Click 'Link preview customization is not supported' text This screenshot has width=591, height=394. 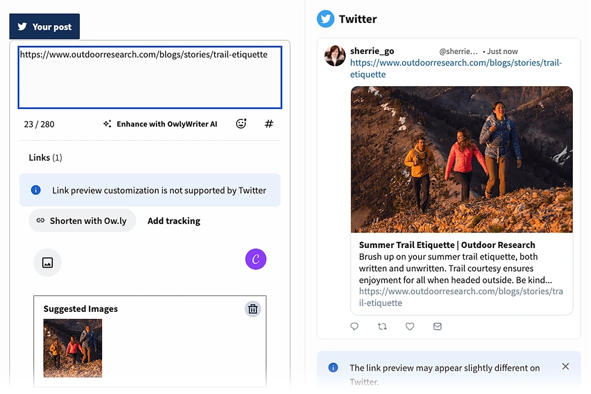pos(159,190)
